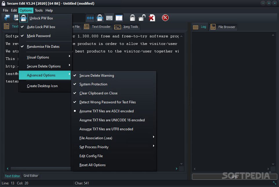Click Log panel scroll left arrow

195,169
